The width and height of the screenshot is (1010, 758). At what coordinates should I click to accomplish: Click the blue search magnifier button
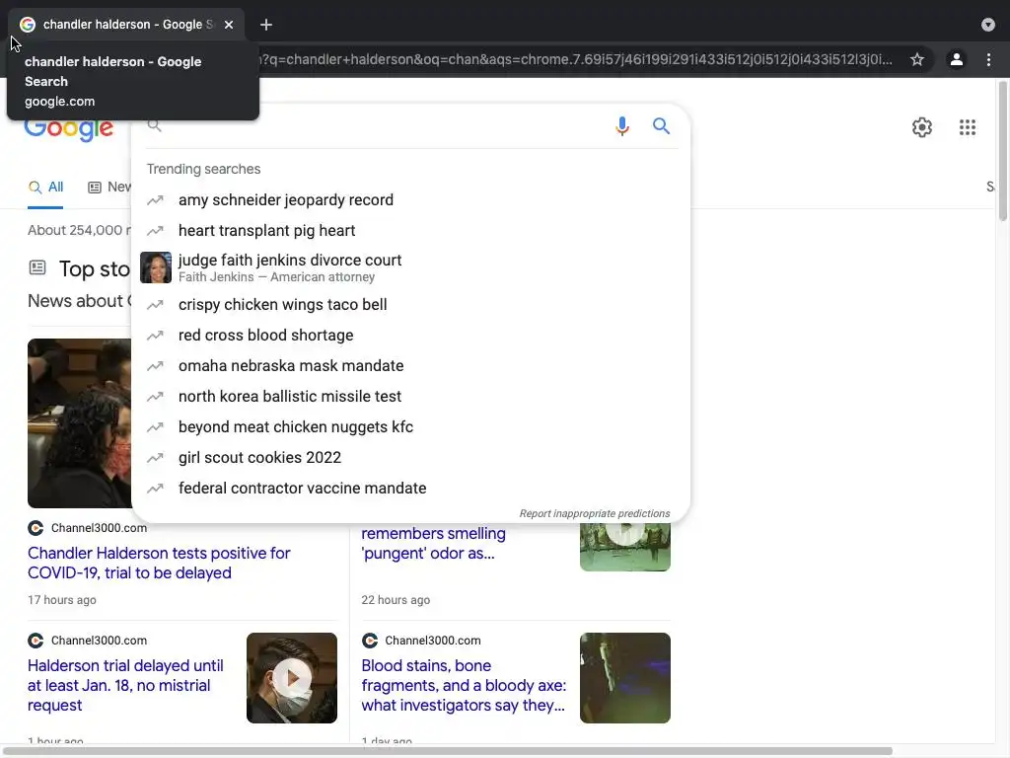click(661, 125)
